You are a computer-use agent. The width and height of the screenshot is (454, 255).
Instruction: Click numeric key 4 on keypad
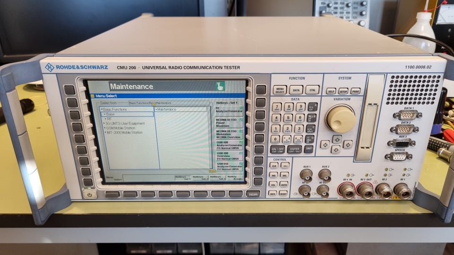(x=276, y=118)
